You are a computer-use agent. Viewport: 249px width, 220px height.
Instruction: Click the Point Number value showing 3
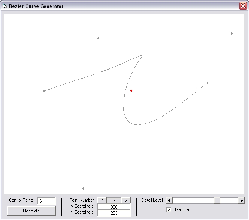pyautogui.click(x=114, y=200)
